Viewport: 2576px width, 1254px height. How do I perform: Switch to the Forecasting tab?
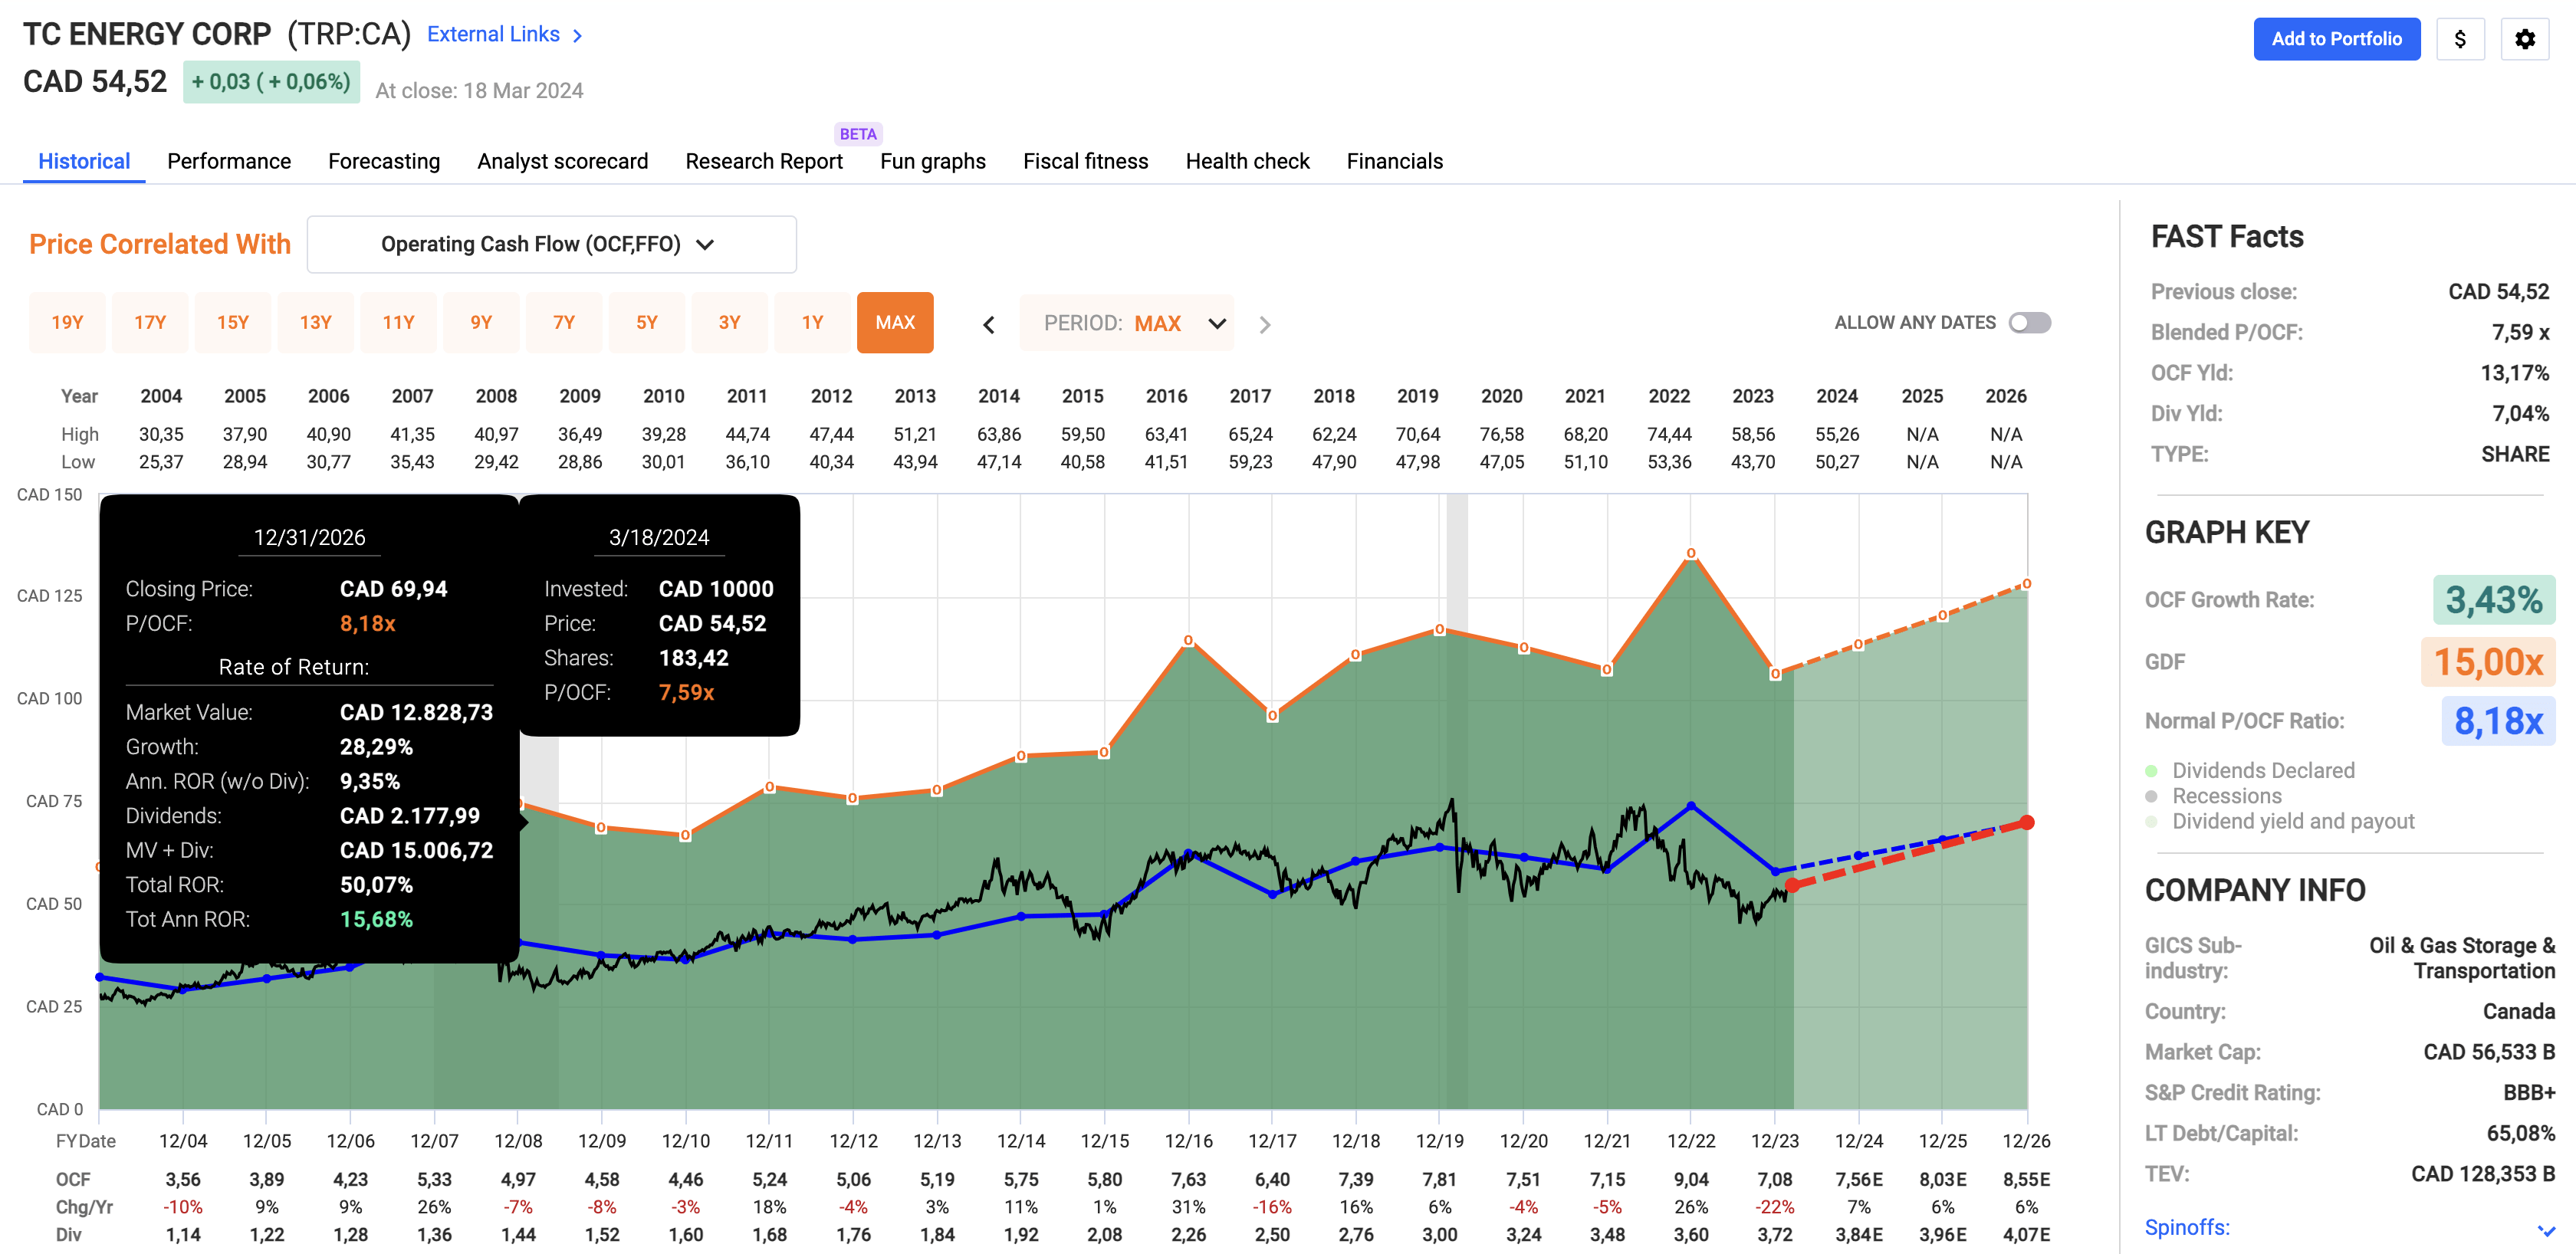[x=384, y=161]
